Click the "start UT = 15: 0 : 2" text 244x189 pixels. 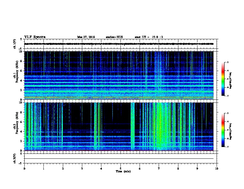tap(149, 37)
